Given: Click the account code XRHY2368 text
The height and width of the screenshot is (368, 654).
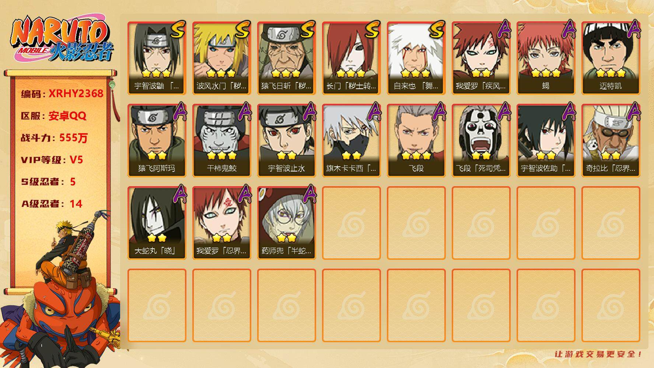Looking at the screenshot, I should click(76, 93).
